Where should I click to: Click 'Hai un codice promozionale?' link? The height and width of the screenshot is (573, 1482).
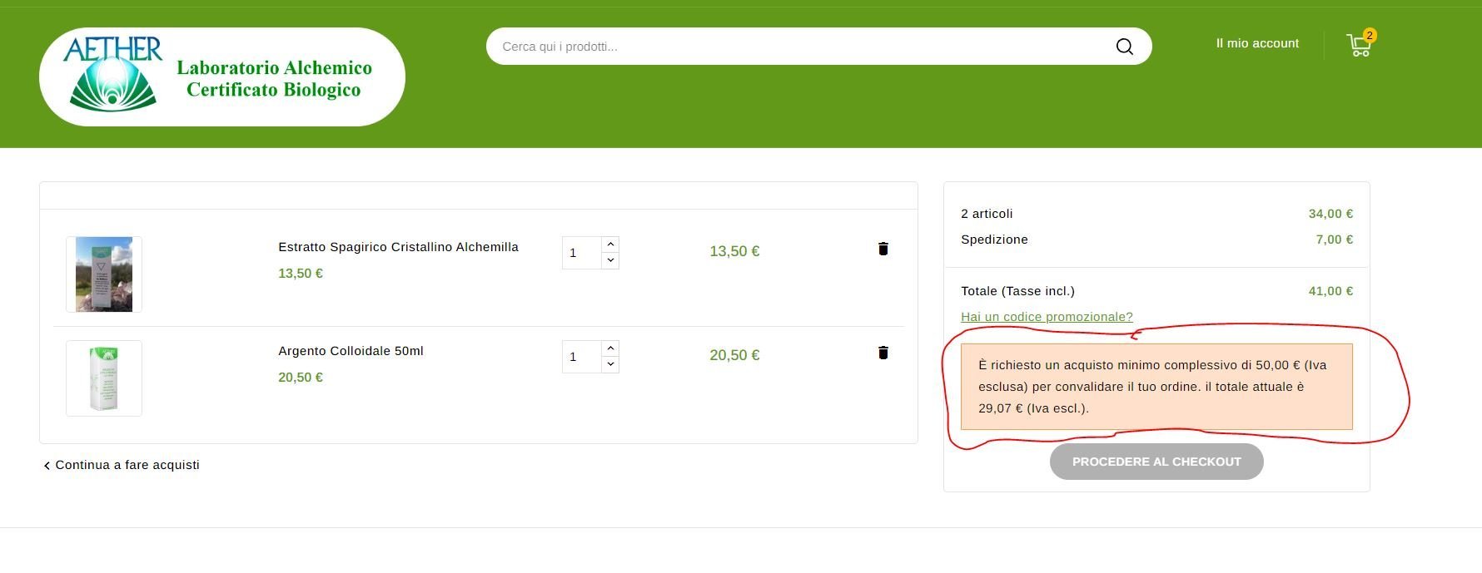coord(1047,317)
